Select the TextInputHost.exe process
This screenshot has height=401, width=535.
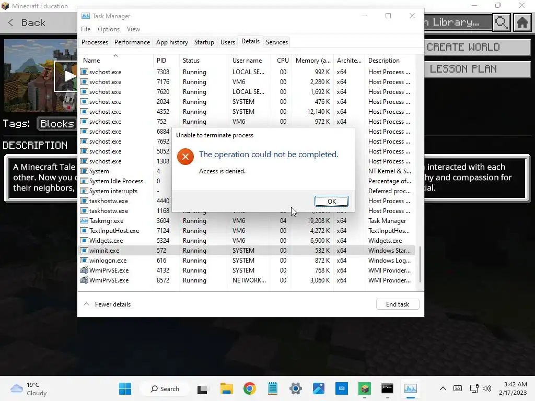point(247,230)
